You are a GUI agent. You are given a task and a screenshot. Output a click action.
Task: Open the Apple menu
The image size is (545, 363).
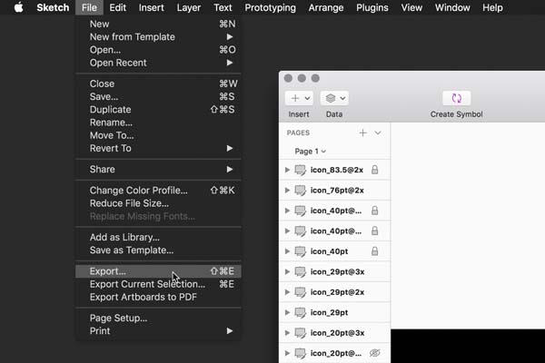pyautogui.click(x=19, y=7)
